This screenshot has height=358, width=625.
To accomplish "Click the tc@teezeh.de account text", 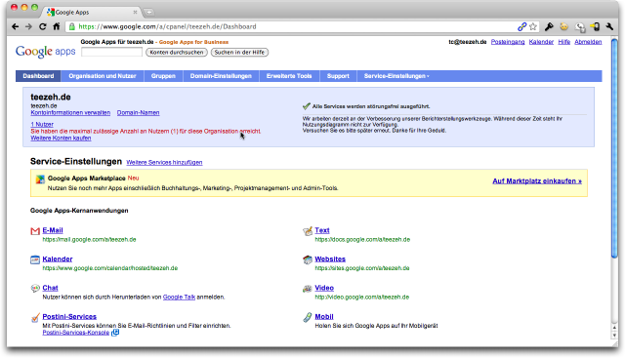I will 468,42.
